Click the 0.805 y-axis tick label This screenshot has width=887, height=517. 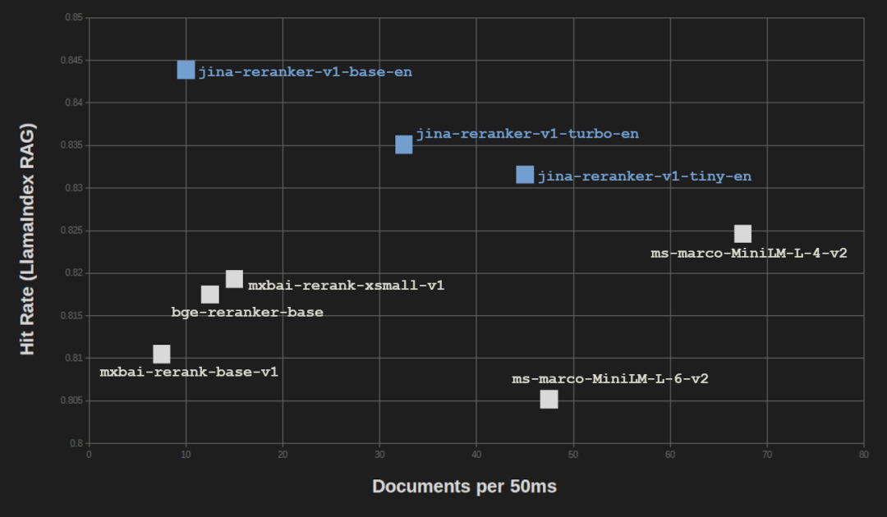pos(71,400)
